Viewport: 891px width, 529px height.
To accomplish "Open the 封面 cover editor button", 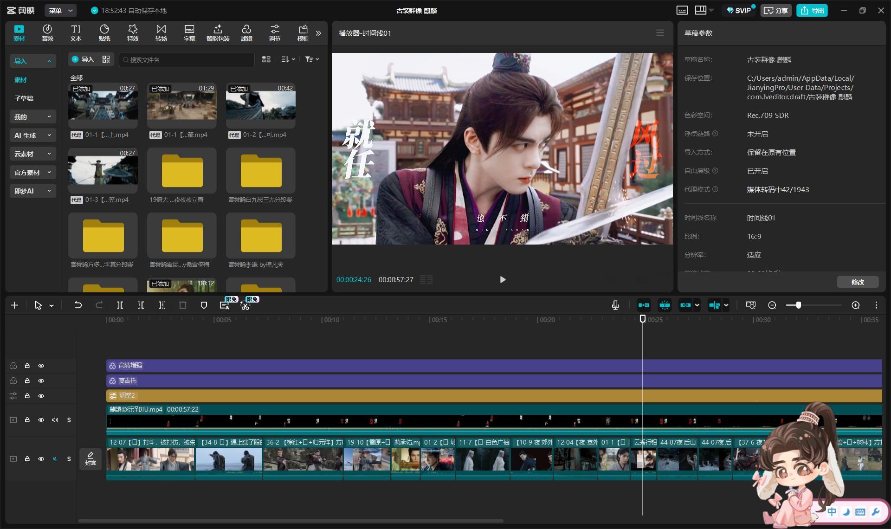I will (x=90, y=458).
